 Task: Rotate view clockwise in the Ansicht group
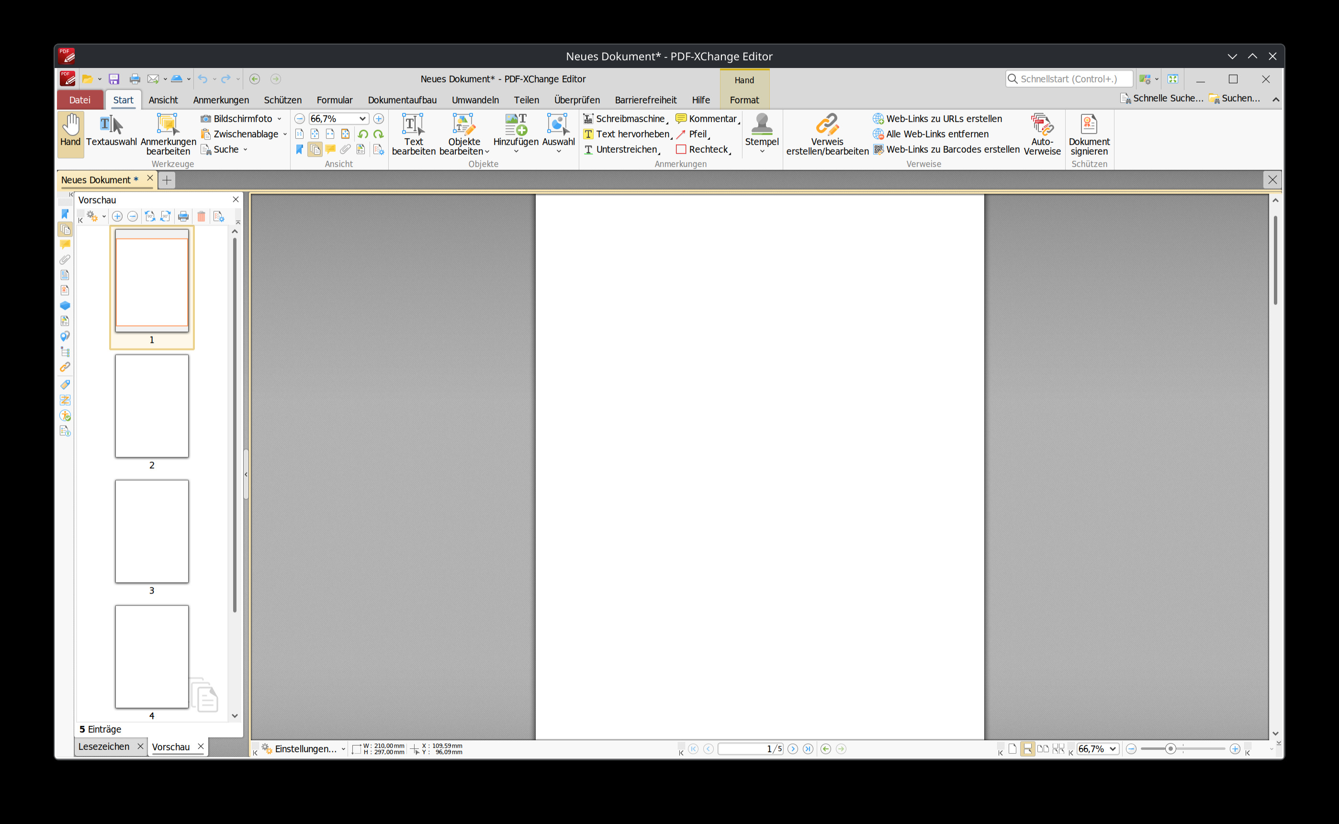(378, 134)
